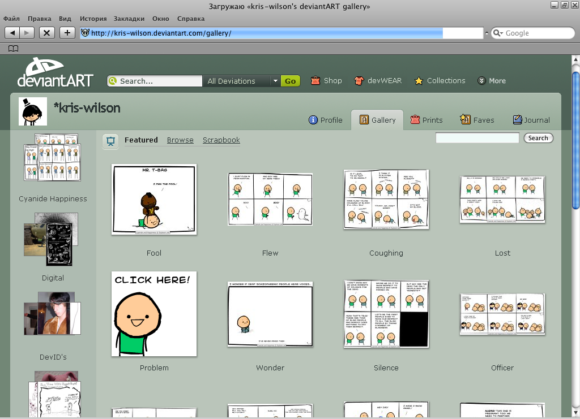Image resolution: width=580 pixels, height=419 pixels.
Task: Click the Faves star icon
Action: click(465, 119)
